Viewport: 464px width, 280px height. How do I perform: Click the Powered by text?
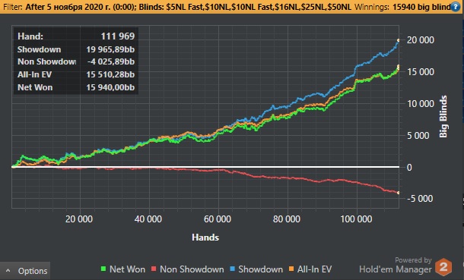413,260
